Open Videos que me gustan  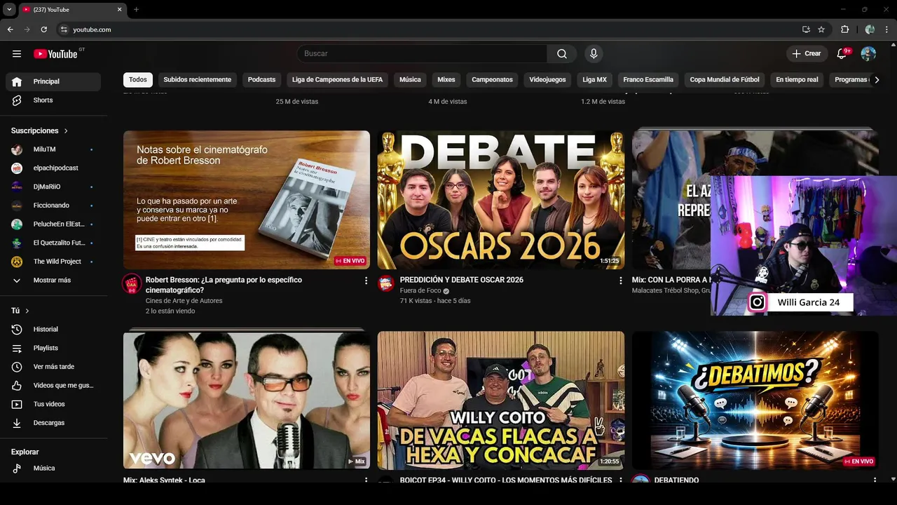coord(53,386)
